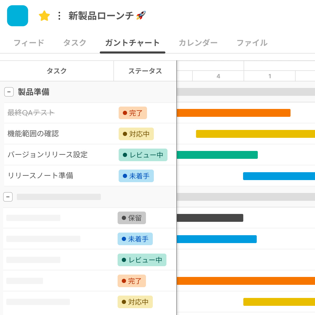This screenshot has height=315, width=315.
Task: Toggle the yellow favorite star
Action: coord(44,16)
